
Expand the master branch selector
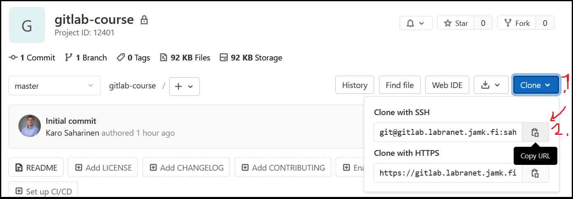point(54,86)
